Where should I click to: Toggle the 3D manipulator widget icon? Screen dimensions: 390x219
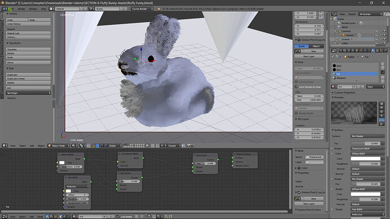93,146
